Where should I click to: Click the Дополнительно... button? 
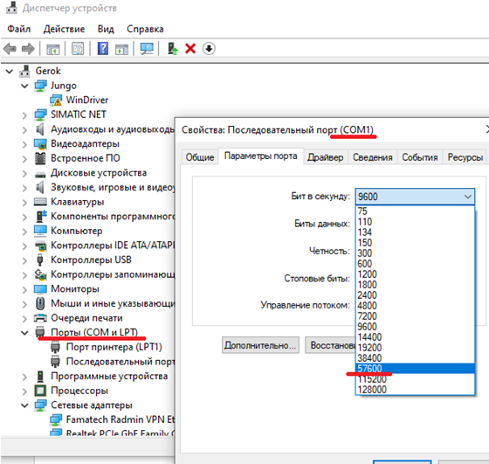[260, 345]
